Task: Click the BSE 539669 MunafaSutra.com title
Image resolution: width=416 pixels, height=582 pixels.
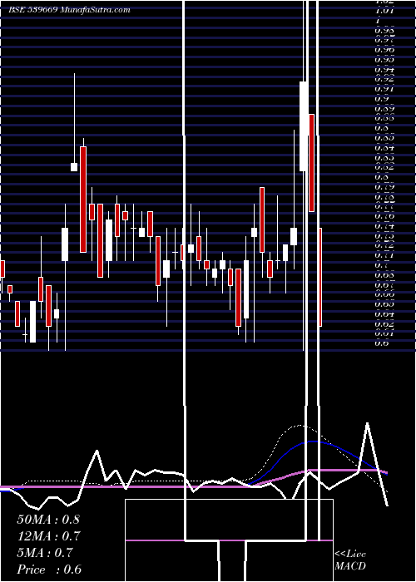Action: tap(69, 10)
